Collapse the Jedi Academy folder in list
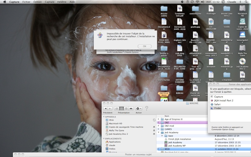The image size is (251, 157). coord(158,133)
